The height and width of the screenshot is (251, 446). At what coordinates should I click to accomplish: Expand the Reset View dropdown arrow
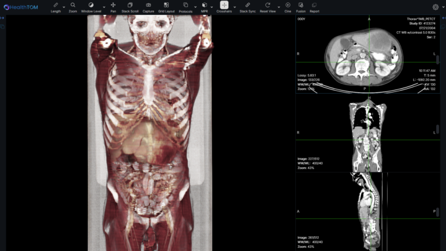(x=279, y=7)
